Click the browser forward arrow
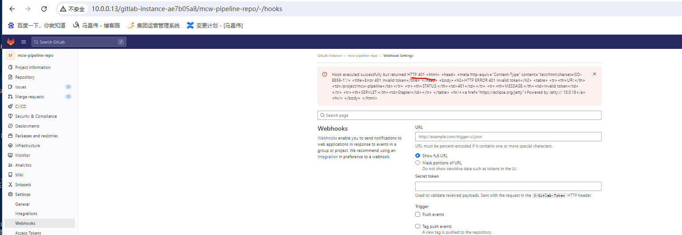682x235 pixels. (28, 9)
